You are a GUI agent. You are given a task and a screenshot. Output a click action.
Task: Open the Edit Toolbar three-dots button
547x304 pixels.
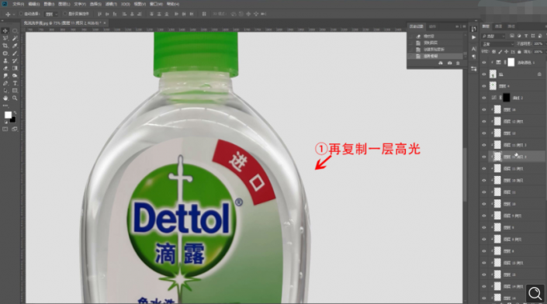(5, 105)
